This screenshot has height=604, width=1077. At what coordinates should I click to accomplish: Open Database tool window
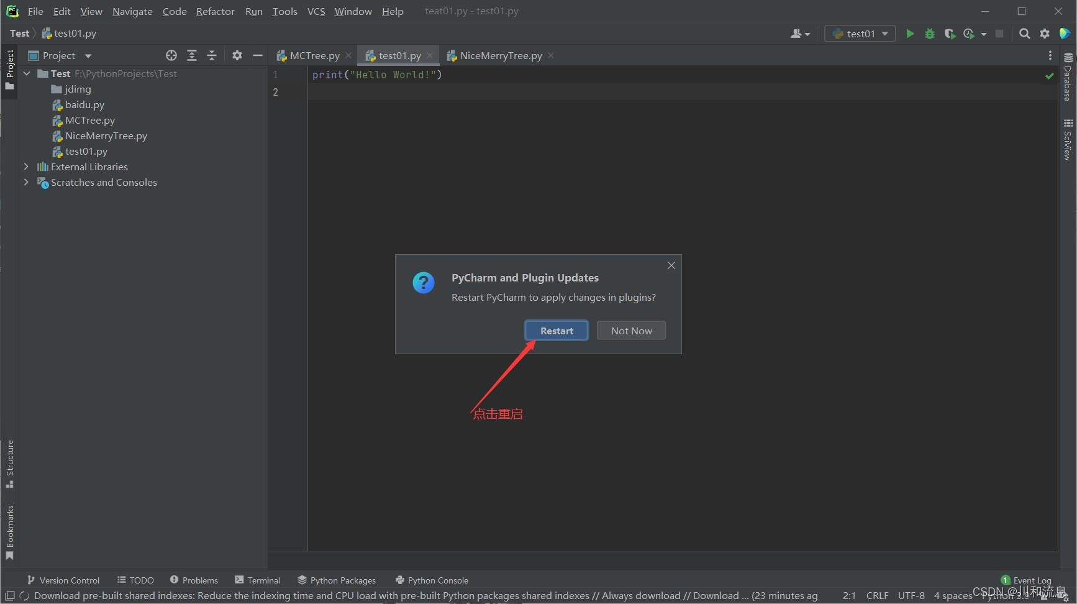[1068, 76]
